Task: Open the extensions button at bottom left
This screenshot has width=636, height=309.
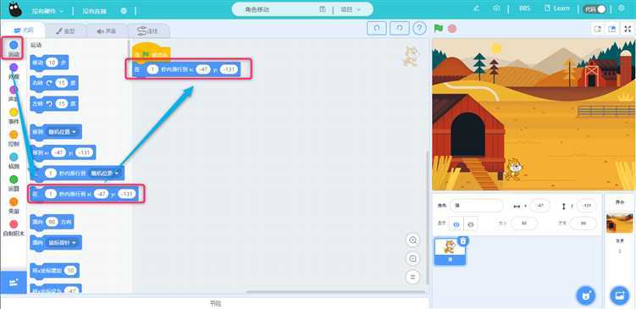Action: [x=14, y=283]
